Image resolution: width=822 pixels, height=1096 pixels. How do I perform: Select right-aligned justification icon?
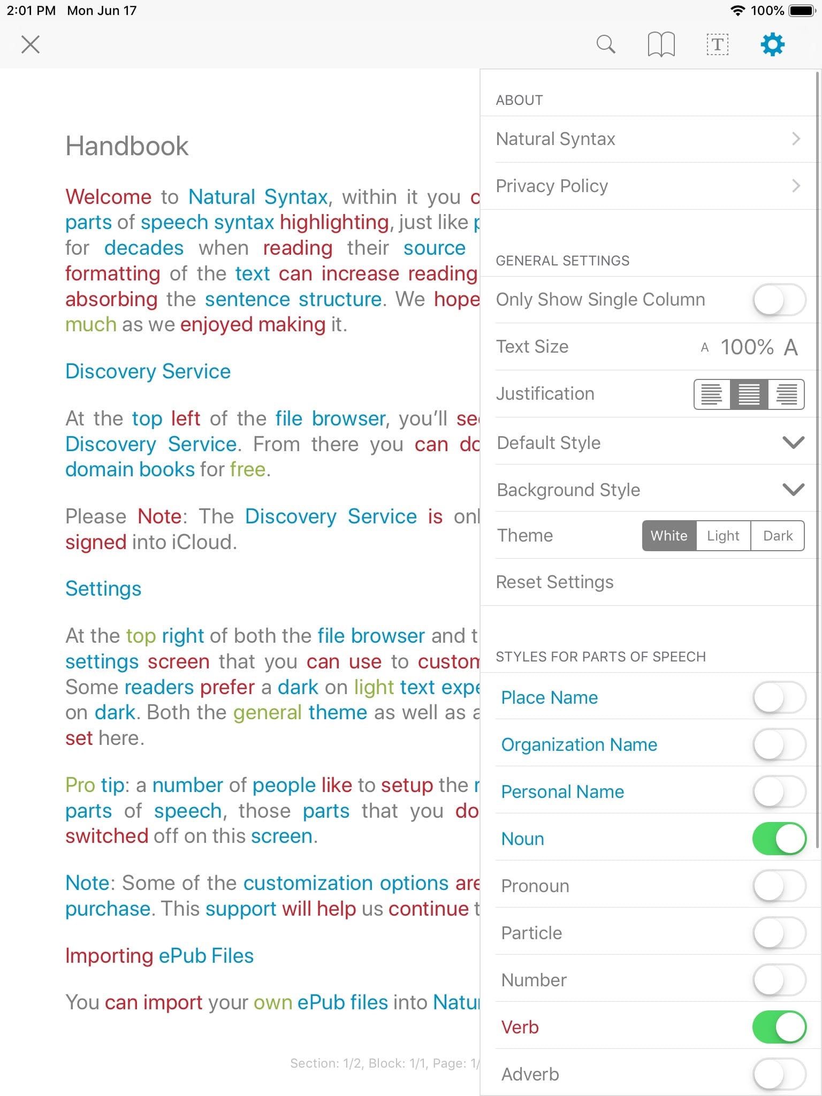786,394
